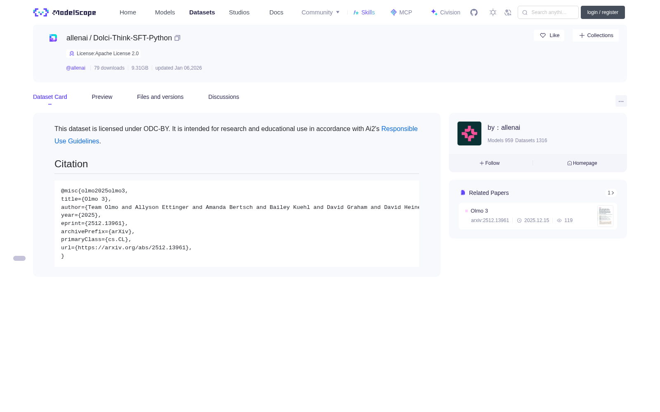Toggle the light/dark theme sun icon
660x412 pixels.
pos(493,12)
